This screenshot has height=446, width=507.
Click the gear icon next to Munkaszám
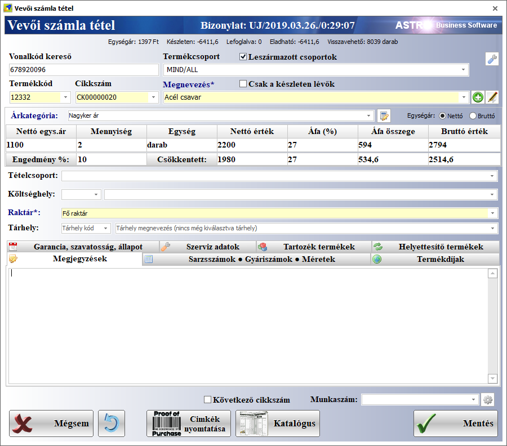click(x=488, y=400)
